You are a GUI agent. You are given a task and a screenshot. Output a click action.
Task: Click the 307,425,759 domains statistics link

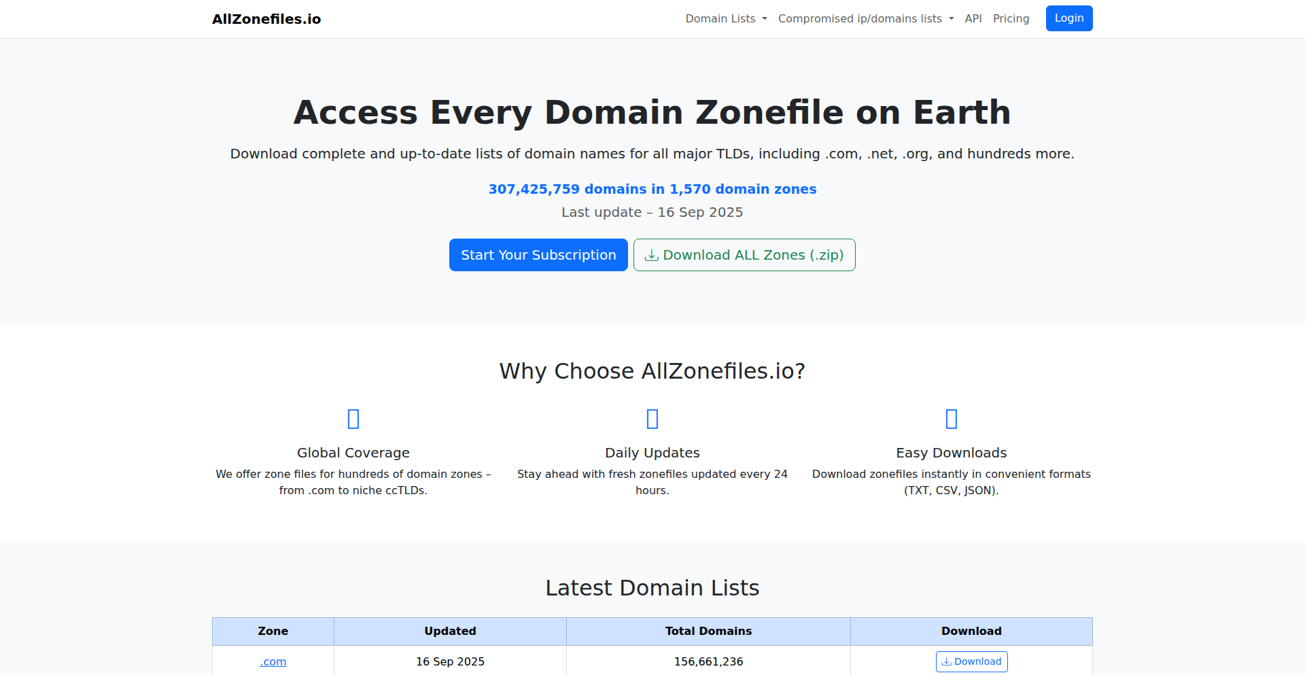click(x=652, y=189)
